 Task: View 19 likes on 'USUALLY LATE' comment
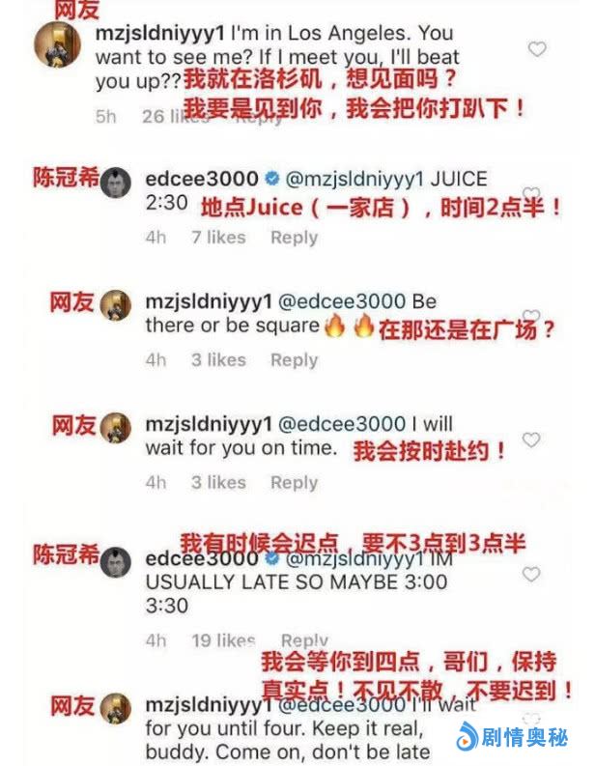pos(223,640)
